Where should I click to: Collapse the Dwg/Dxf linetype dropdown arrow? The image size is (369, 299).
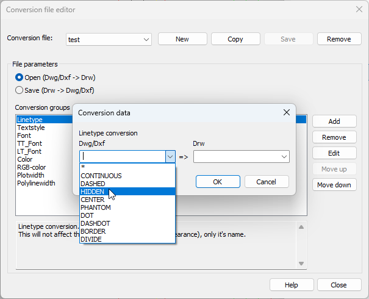click(170, 157)
